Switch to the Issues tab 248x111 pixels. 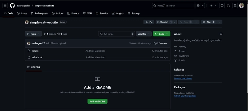click(x=22, y=13)
